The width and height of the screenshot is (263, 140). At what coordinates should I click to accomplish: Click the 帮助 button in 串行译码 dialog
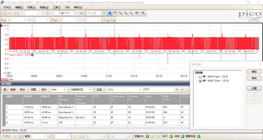pos(254,78)
